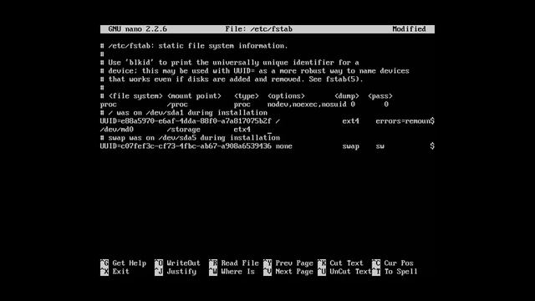Click the ^X Exit shortcut

point(115,272)
